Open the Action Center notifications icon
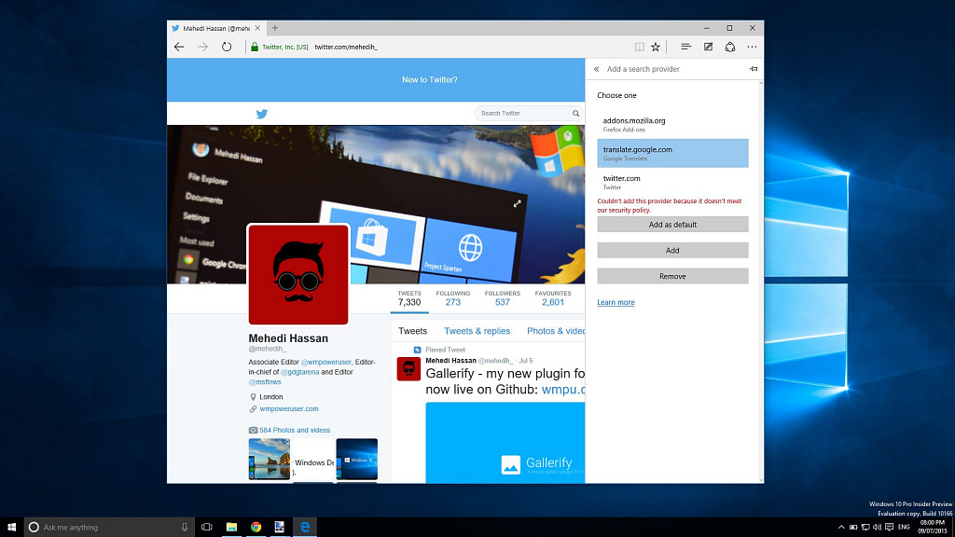The width and height of the screenshot is (955, 537). (889, 528)
